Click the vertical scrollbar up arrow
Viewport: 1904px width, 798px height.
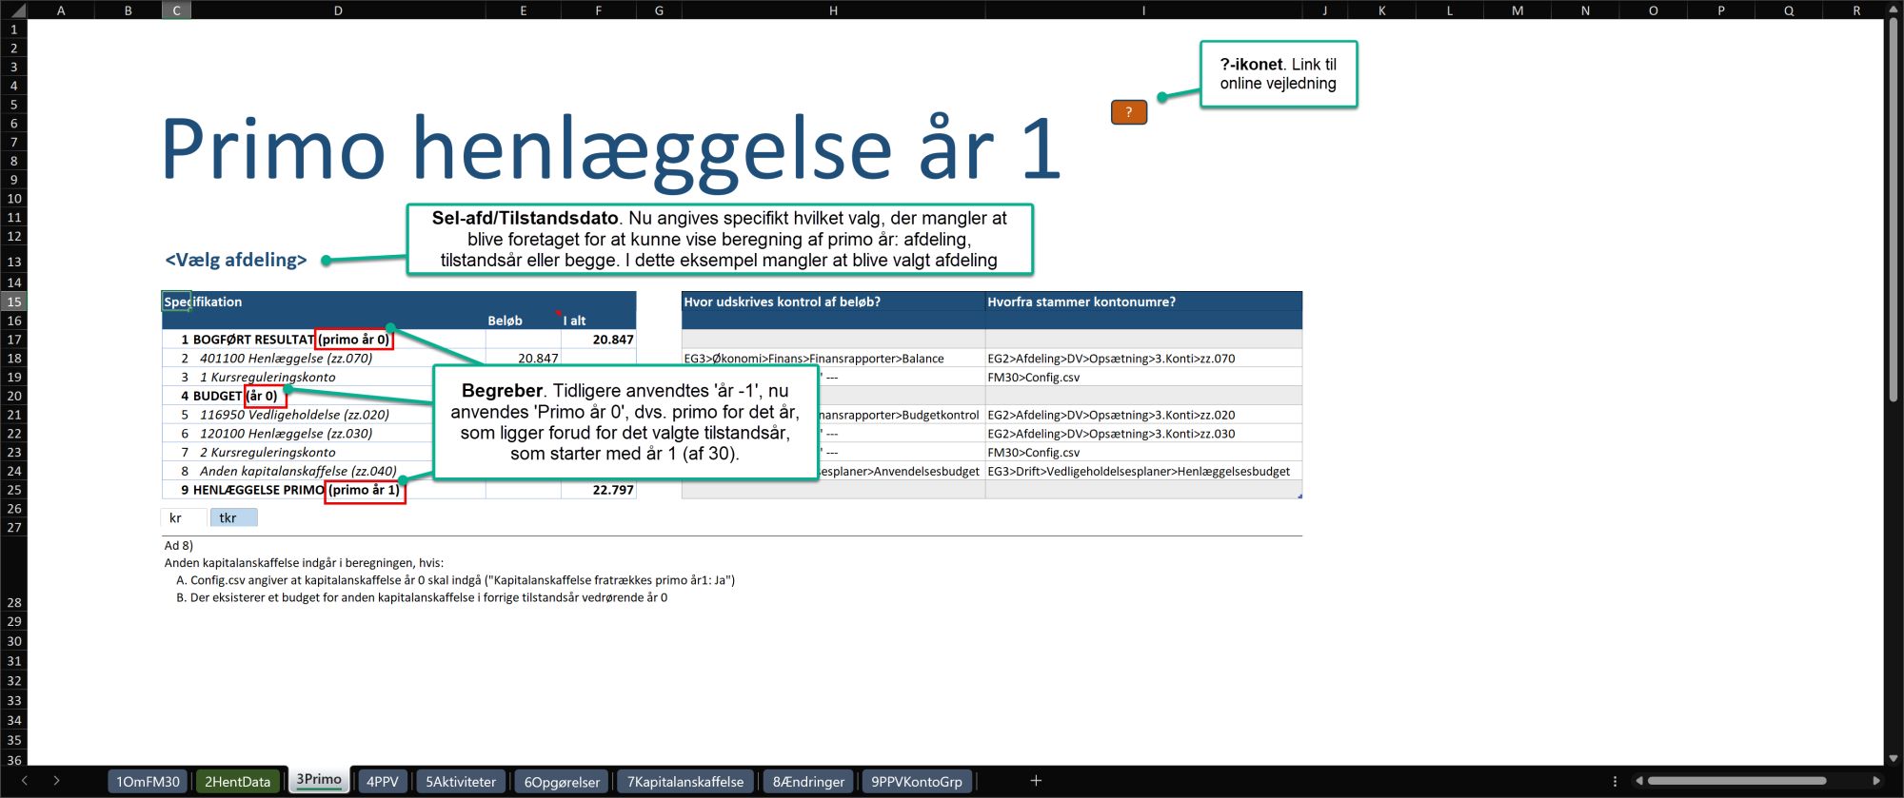tap(1893, 10)
